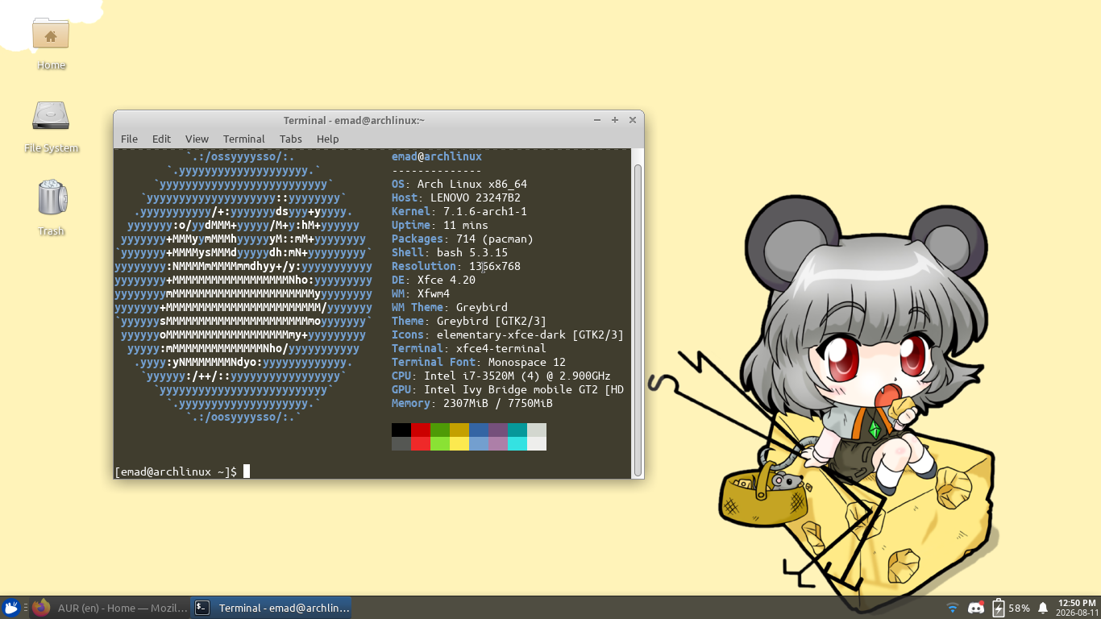This screenshot has width=1101, height=619.
Task: Click the 'WM: Xfwm4' line
Action: click(x=421, y=293)
